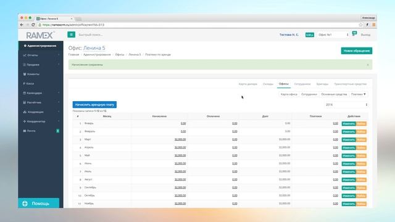Click the accrued amount link in Апрель row
This screenshot has width=395, height=222.
(x=180, y=147)
